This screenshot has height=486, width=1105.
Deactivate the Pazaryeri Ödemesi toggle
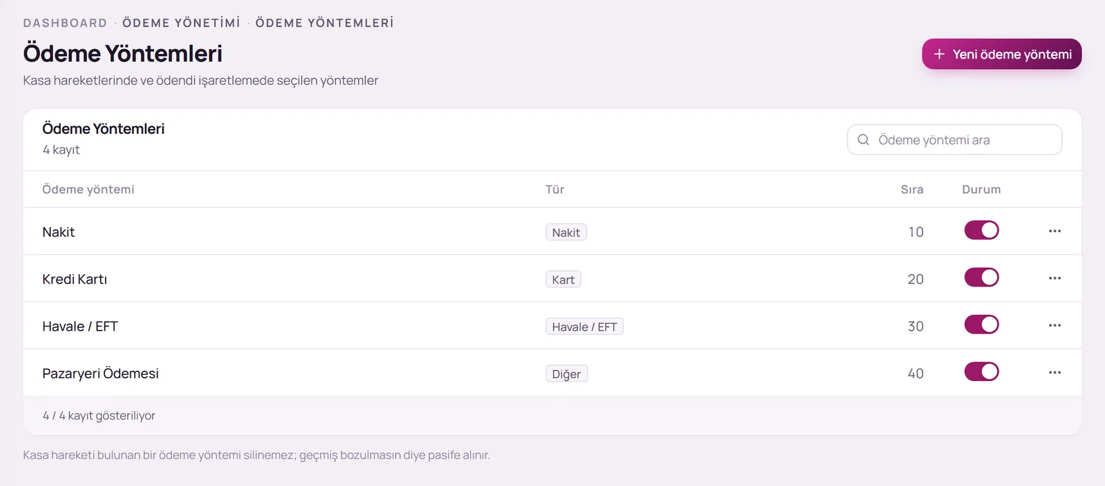(x=981, y=371)
